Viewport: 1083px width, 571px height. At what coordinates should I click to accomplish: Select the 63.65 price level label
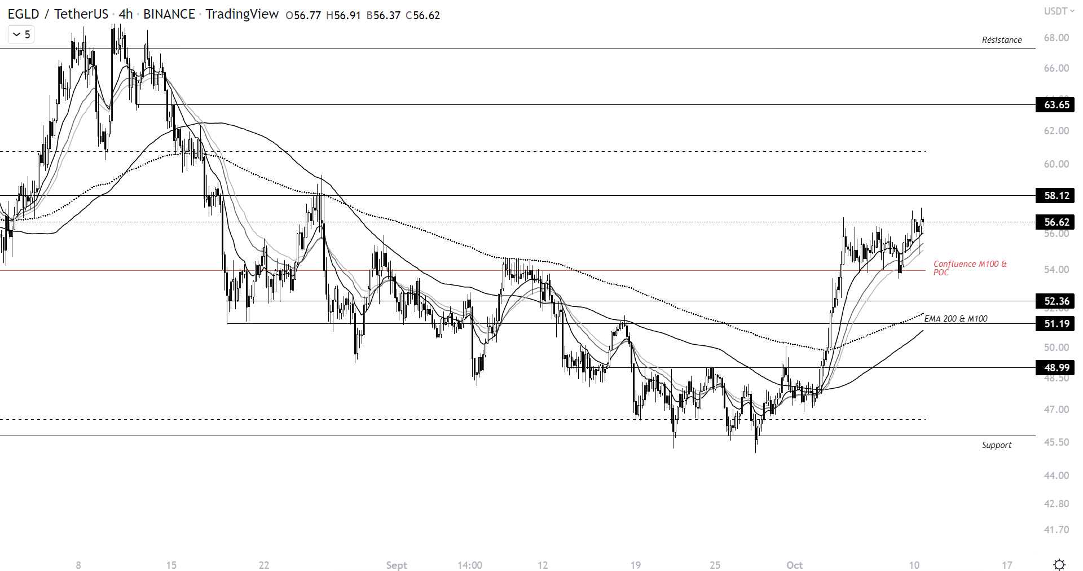coord(1055,105)
